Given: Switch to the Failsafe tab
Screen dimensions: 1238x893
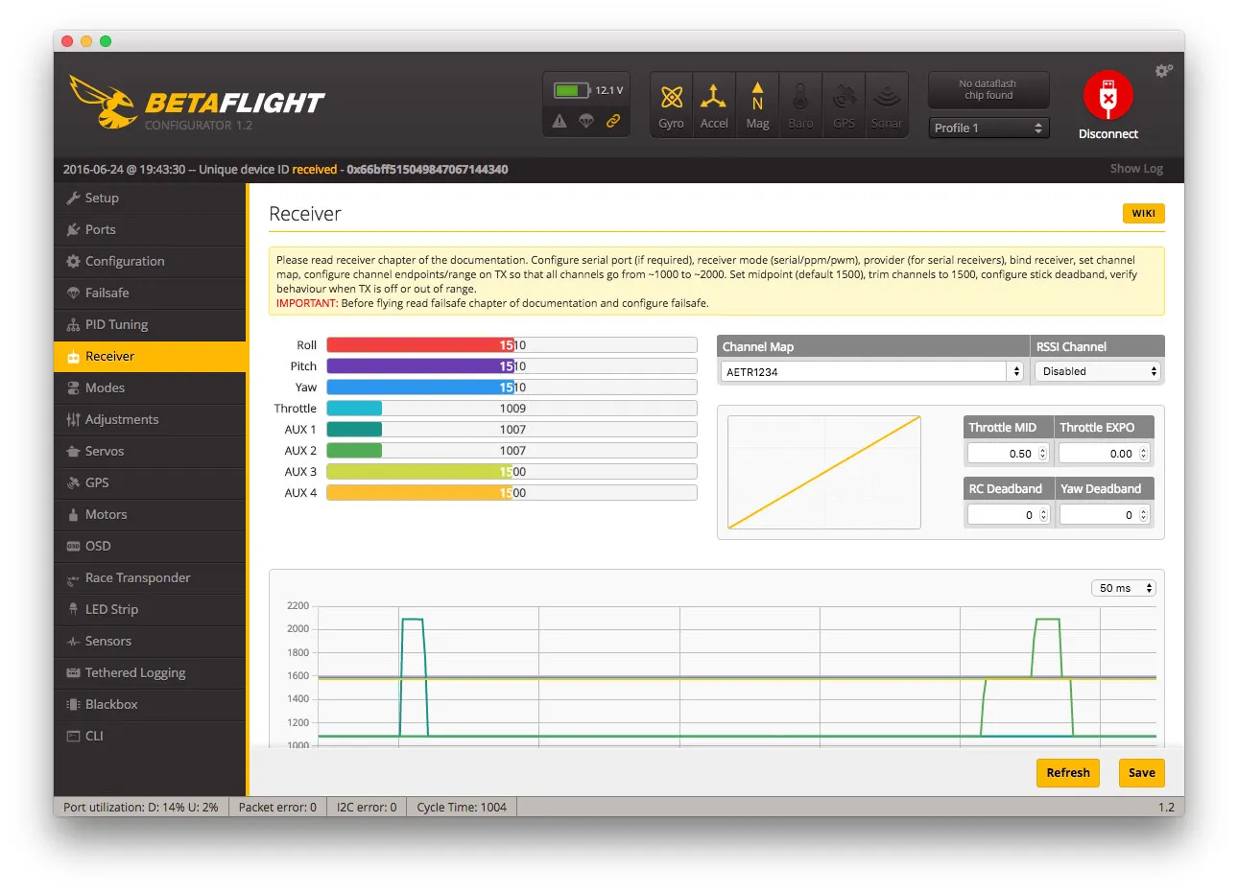Looking at the screenshot, I should click(x=107, y=293).
